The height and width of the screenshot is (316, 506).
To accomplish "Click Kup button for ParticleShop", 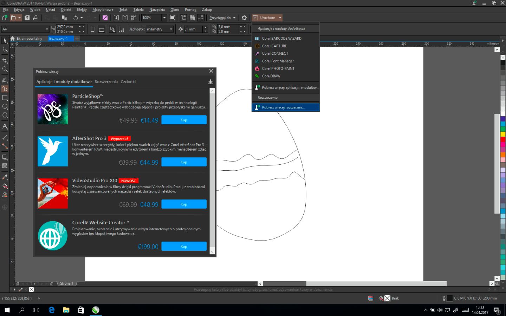I will pyautogui.click(x=184, y=120).
